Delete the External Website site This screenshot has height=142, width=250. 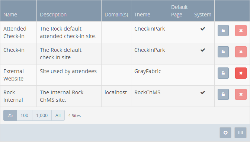pos(241,73)
